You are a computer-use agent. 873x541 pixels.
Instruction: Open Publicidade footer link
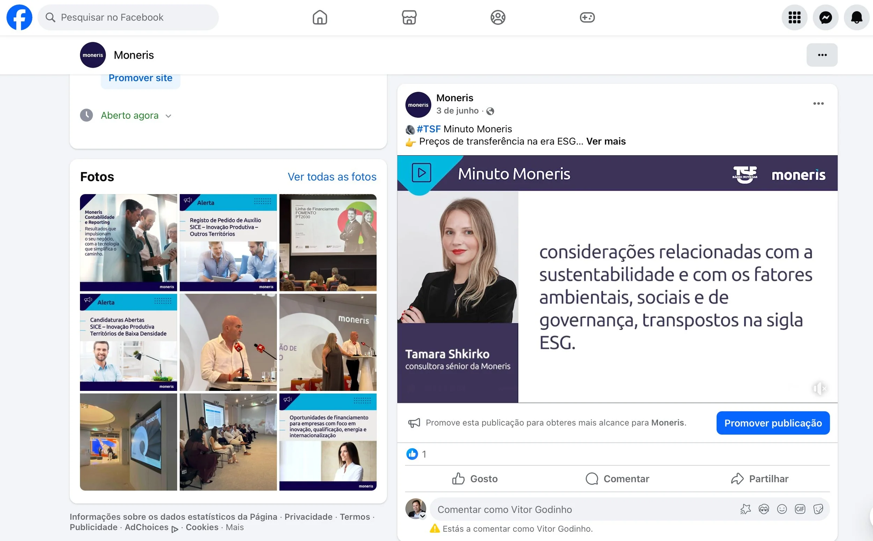click(94, 527)
